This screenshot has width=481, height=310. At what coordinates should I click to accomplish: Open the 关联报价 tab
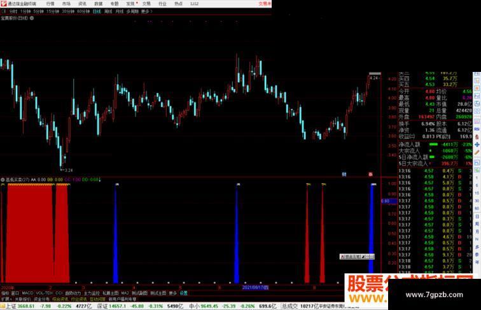[x=23, y=299]
